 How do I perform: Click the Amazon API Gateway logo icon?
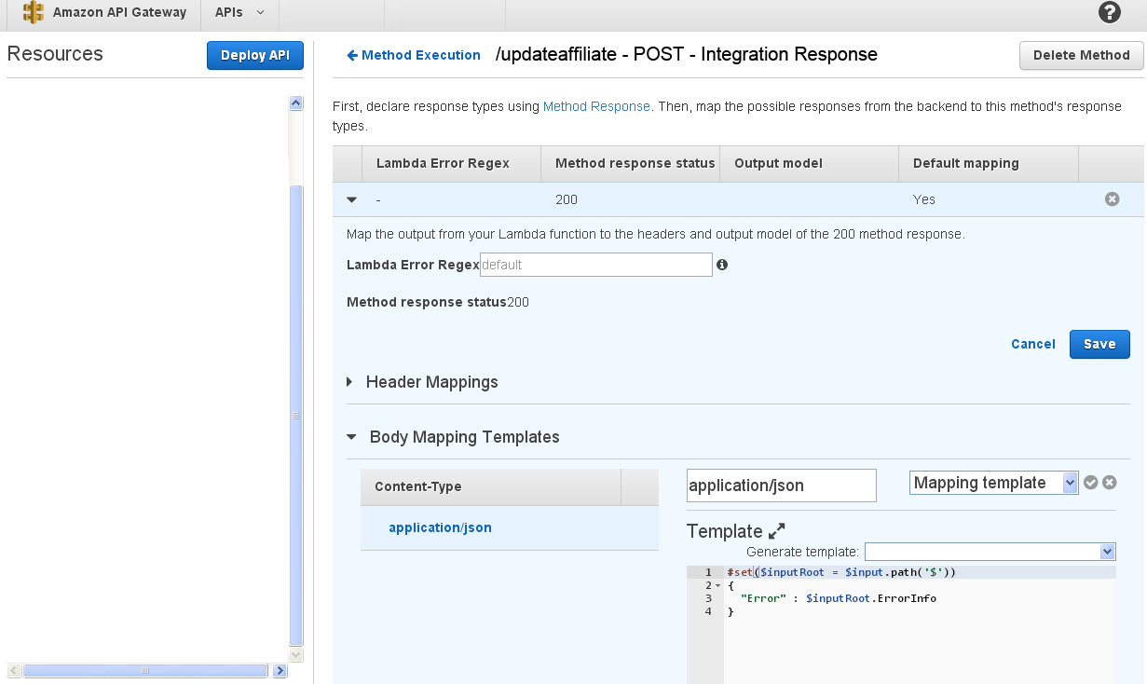coord(34,13)
